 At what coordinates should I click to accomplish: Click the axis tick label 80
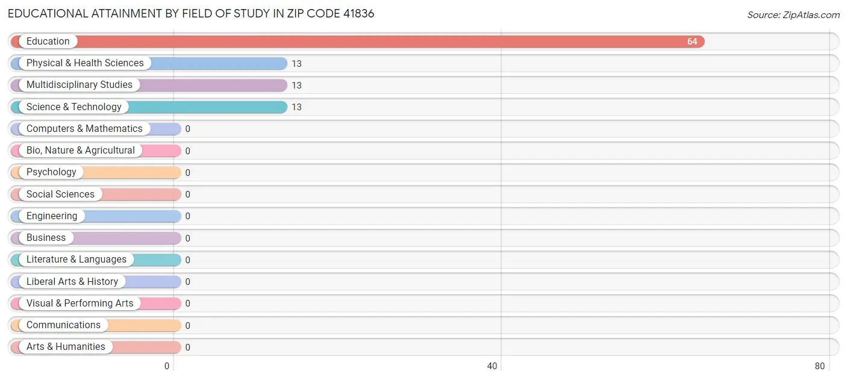(819, 366)
